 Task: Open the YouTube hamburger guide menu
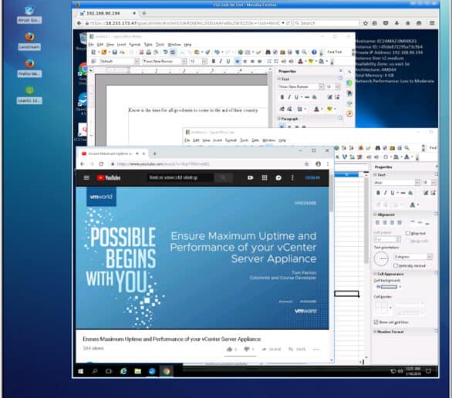coord(86,177)
